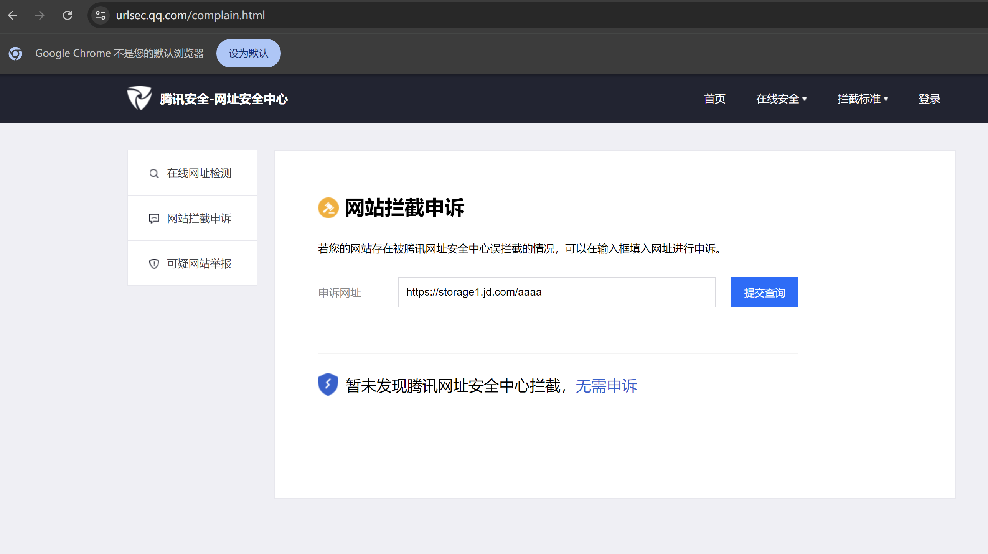Click the browser forward arrow

[40, 15]
